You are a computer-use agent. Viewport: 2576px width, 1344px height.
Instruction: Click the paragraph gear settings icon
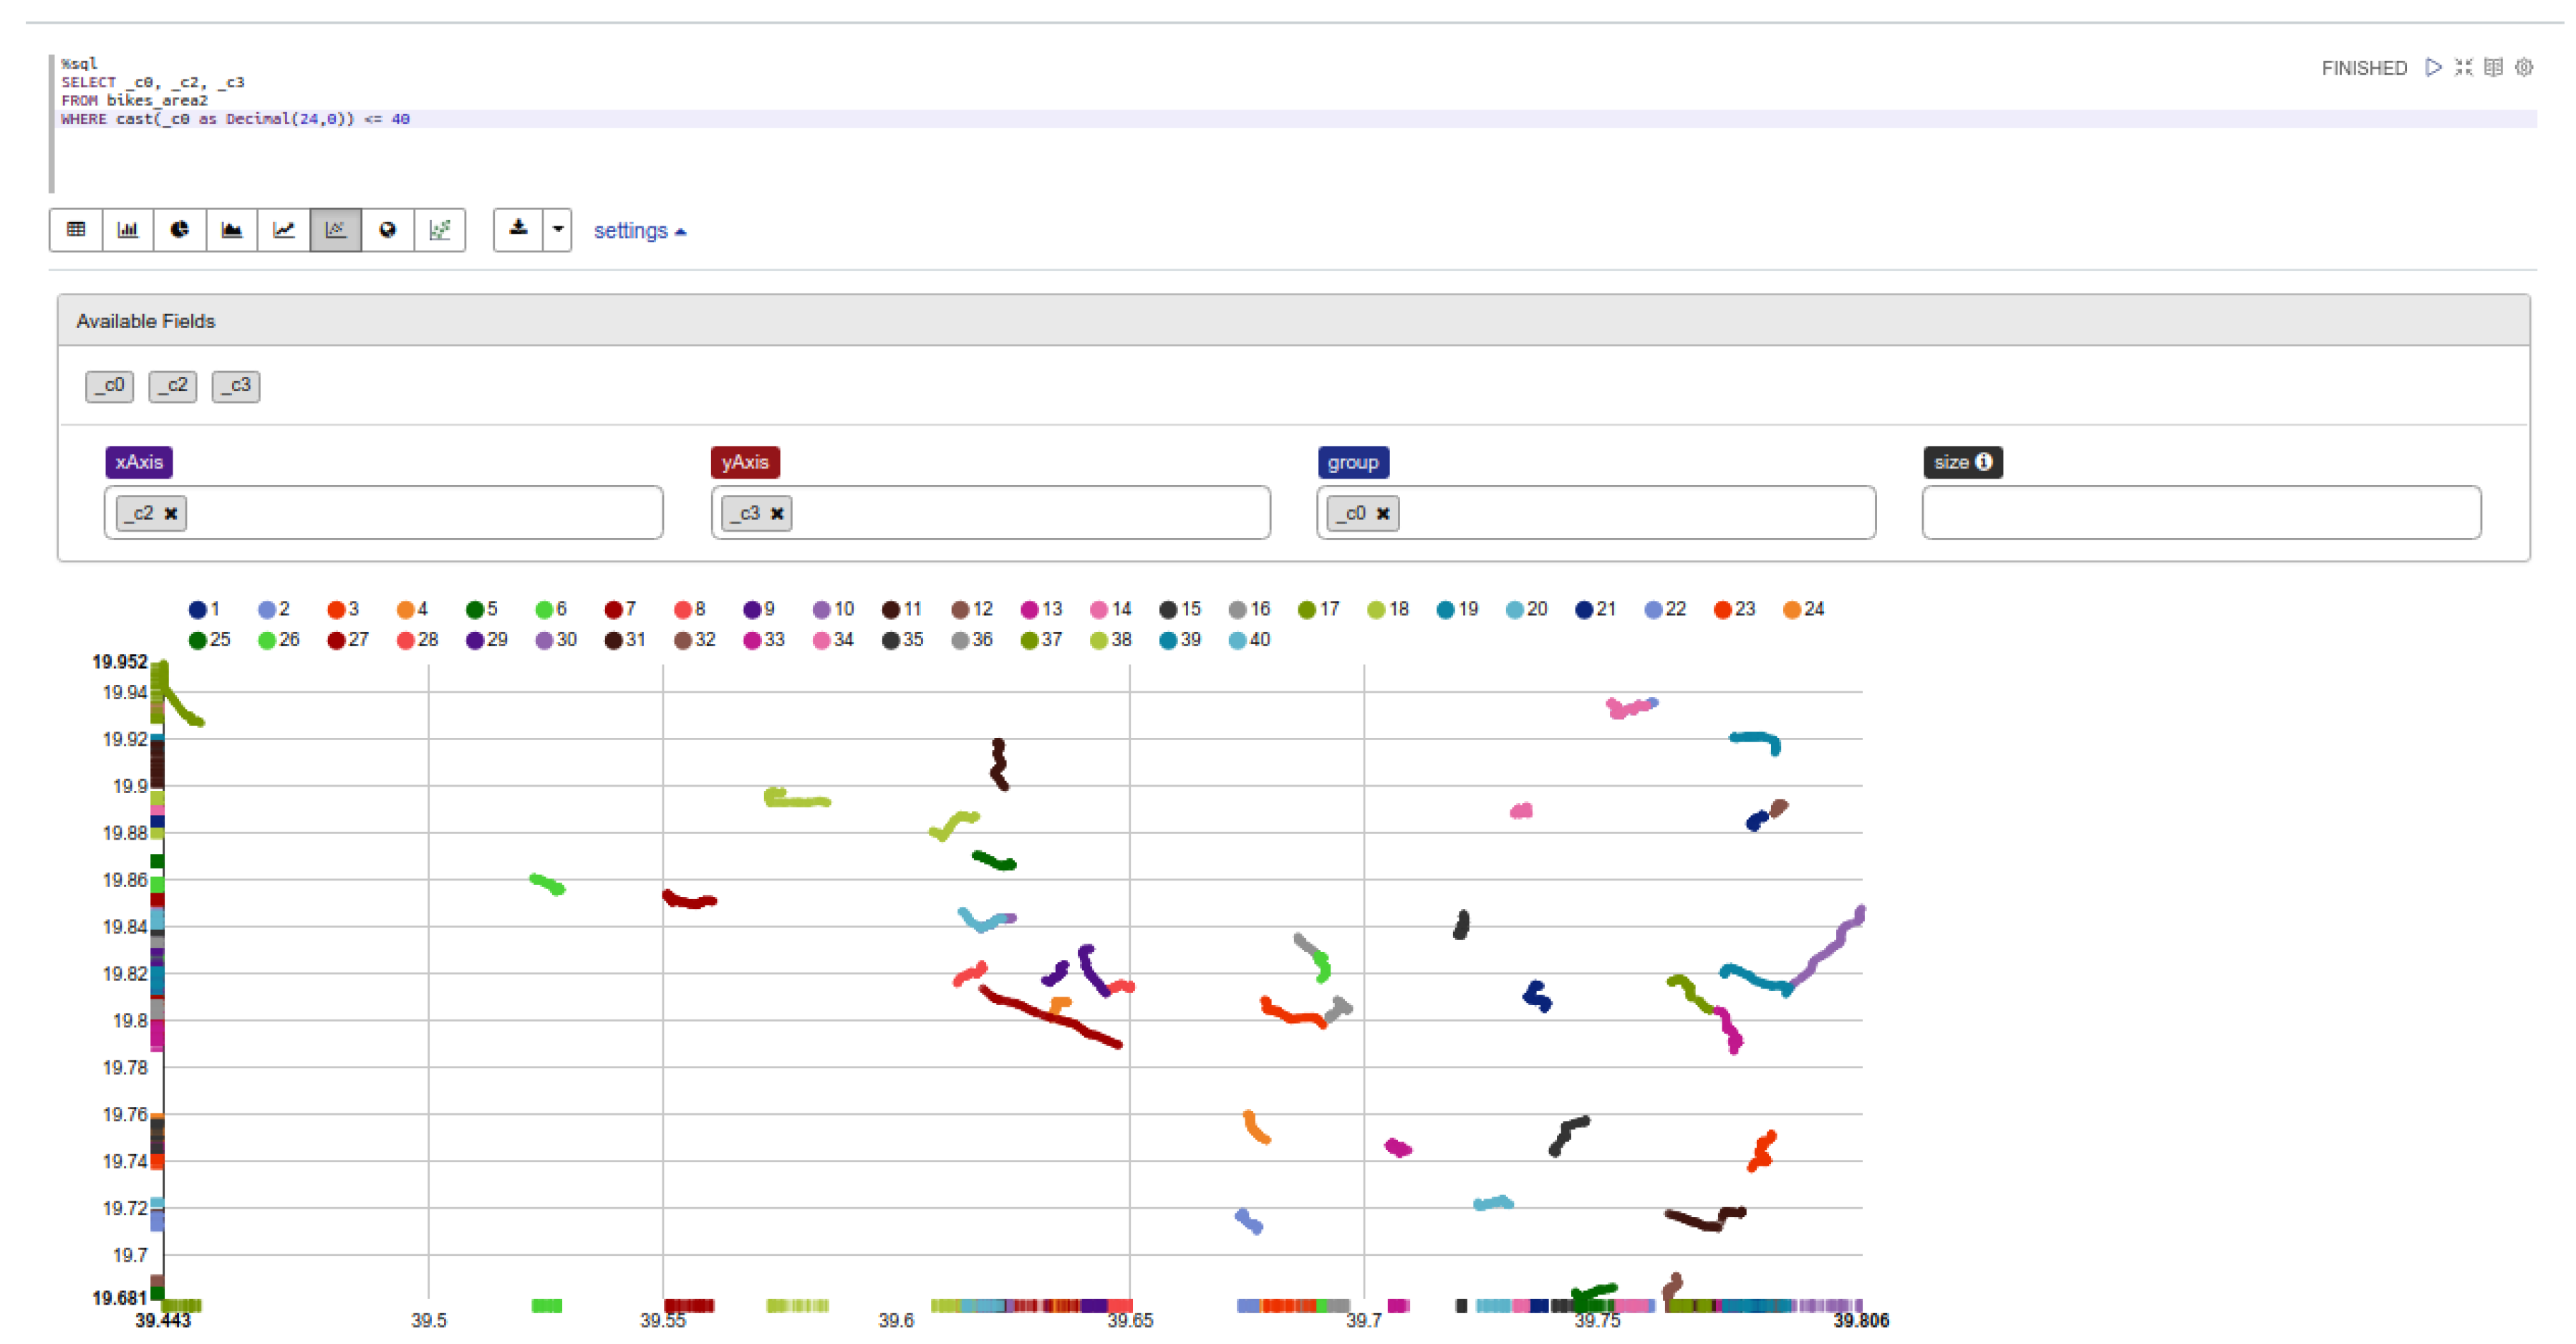click(x=2524, y=67)
